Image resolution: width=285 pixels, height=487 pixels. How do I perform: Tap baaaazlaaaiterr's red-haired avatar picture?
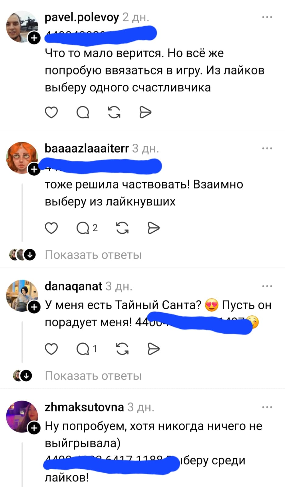click(x=22, y=158)
